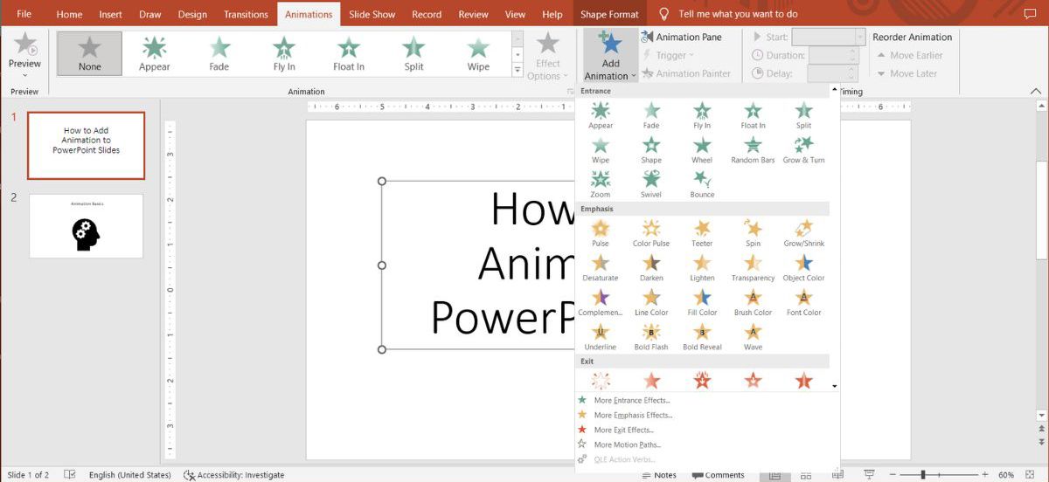This screenshot has width=1049, height=482.
Task: Select the Appear effect in ribbon gallery
Action: 154,53
